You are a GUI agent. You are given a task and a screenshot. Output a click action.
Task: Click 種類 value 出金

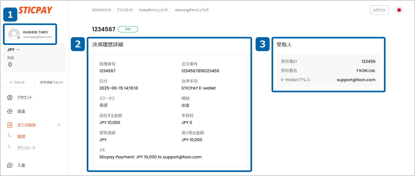click(x=185, y=105)
